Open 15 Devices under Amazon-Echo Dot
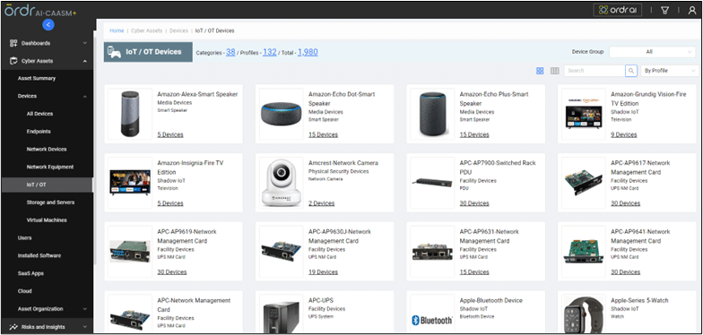Screen dimensions: 703x335 [x=323, y=134]
